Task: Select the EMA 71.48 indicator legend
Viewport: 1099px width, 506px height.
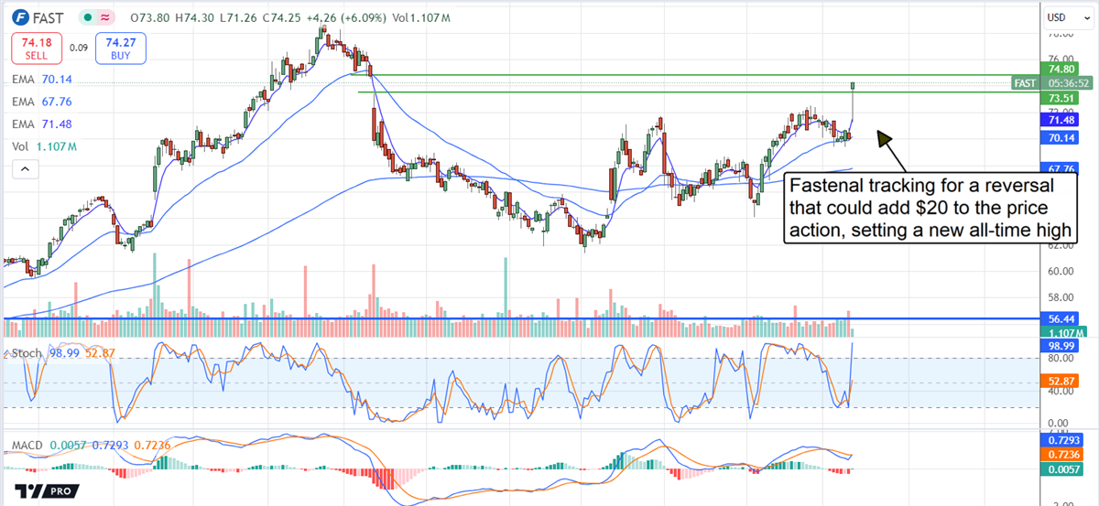Action: tap(42, 124)
